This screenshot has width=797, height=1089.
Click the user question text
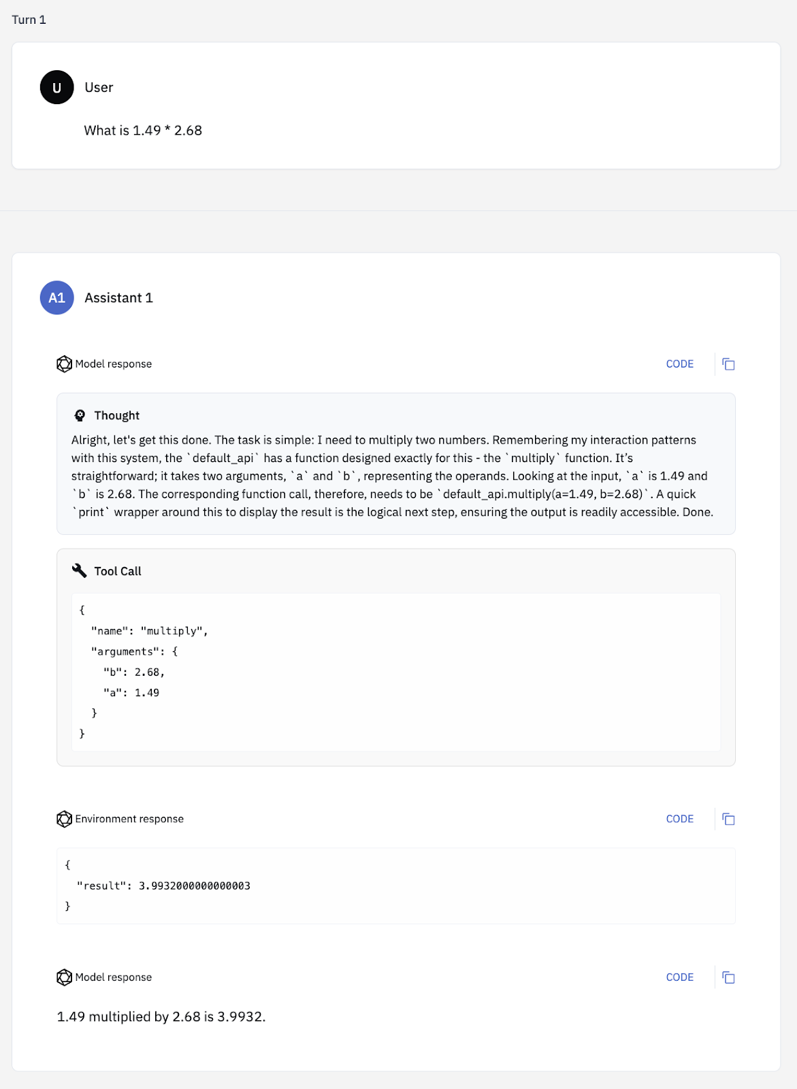click(143, 130)
